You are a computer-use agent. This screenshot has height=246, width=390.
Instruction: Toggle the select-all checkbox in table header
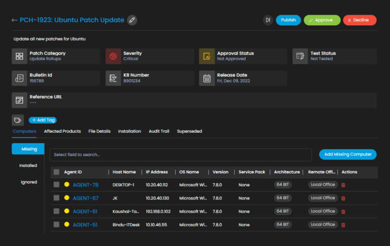pos(56,172)
